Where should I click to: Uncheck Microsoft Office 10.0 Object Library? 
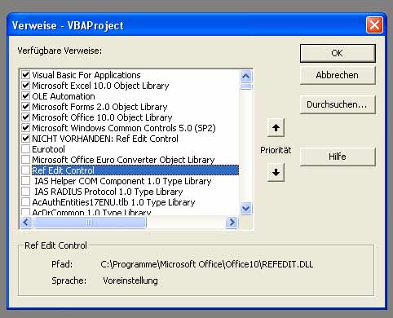25,117
